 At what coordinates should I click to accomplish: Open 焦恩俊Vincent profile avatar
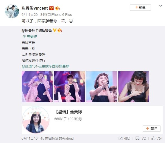[x=12, y=11]
